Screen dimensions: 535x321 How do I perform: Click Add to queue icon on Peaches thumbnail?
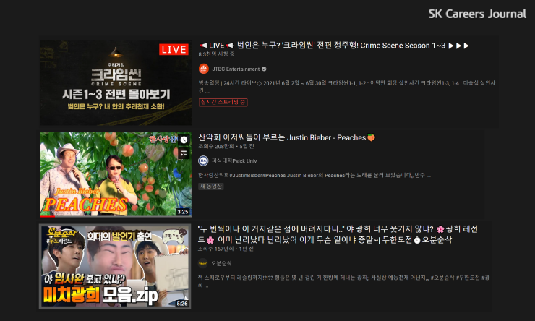tap(184, 153)
